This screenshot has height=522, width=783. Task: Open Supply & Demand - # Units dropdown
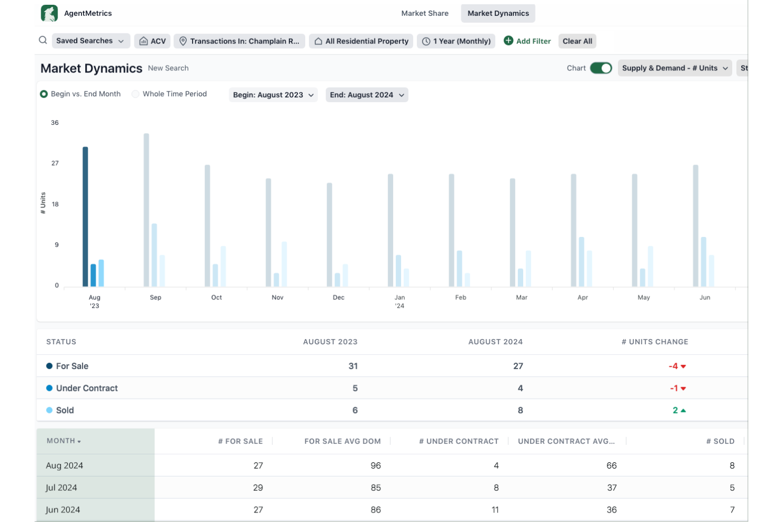click(675, 68)
